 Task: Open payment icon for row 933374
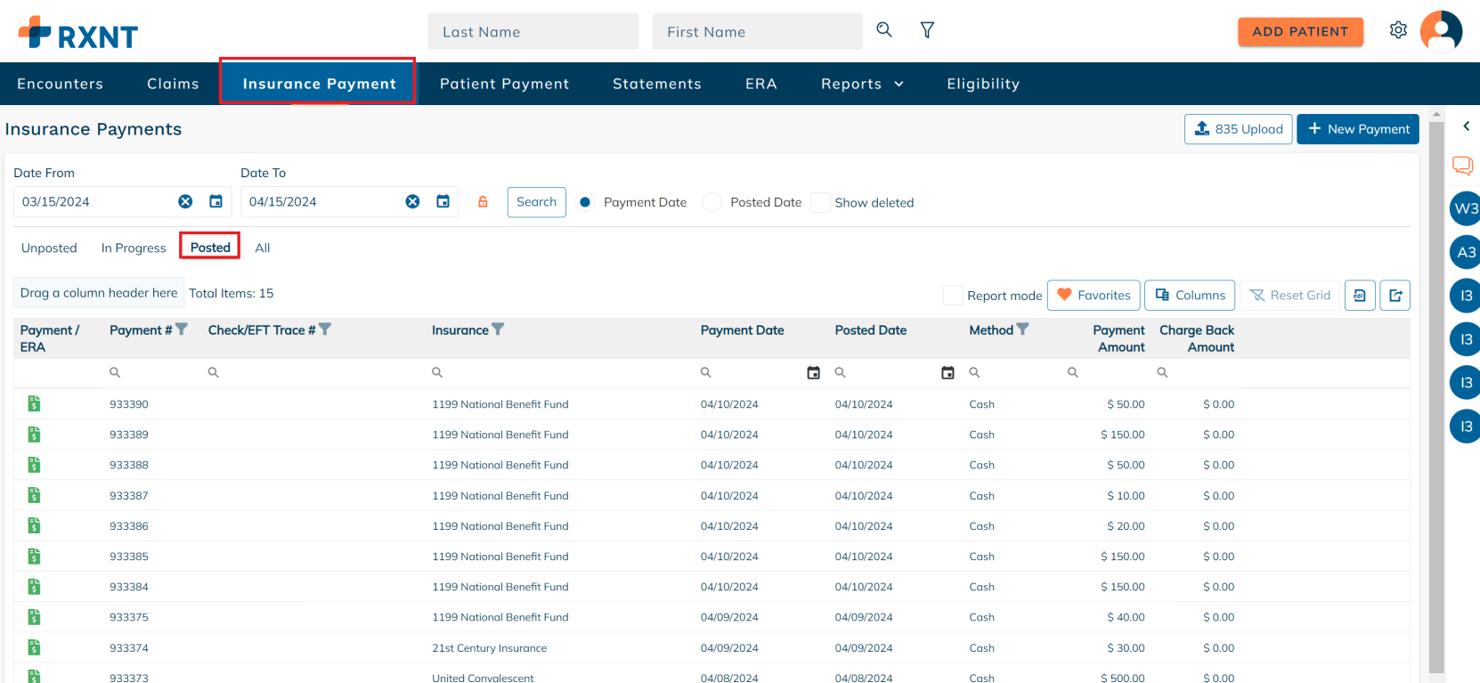click(34, 647)
